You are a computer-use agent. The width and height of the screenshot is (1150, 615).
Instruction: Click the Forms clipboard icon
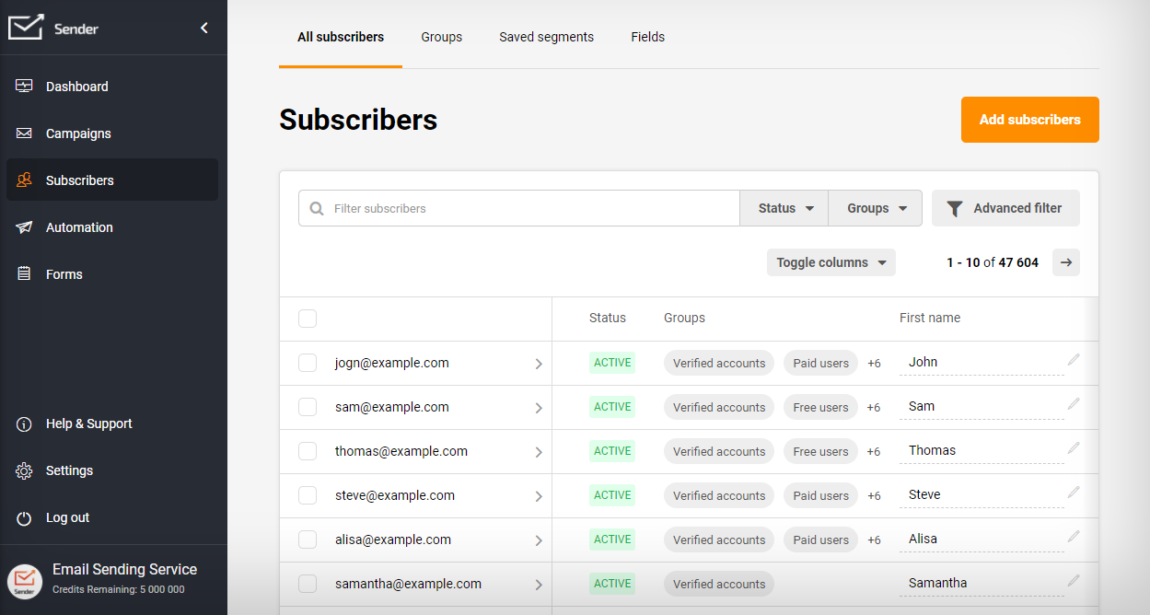[x=25, y=274]
